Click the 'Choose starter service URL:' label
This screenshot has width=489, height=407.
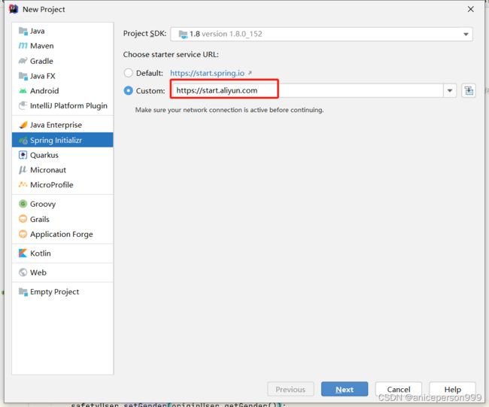pos(171,55)
